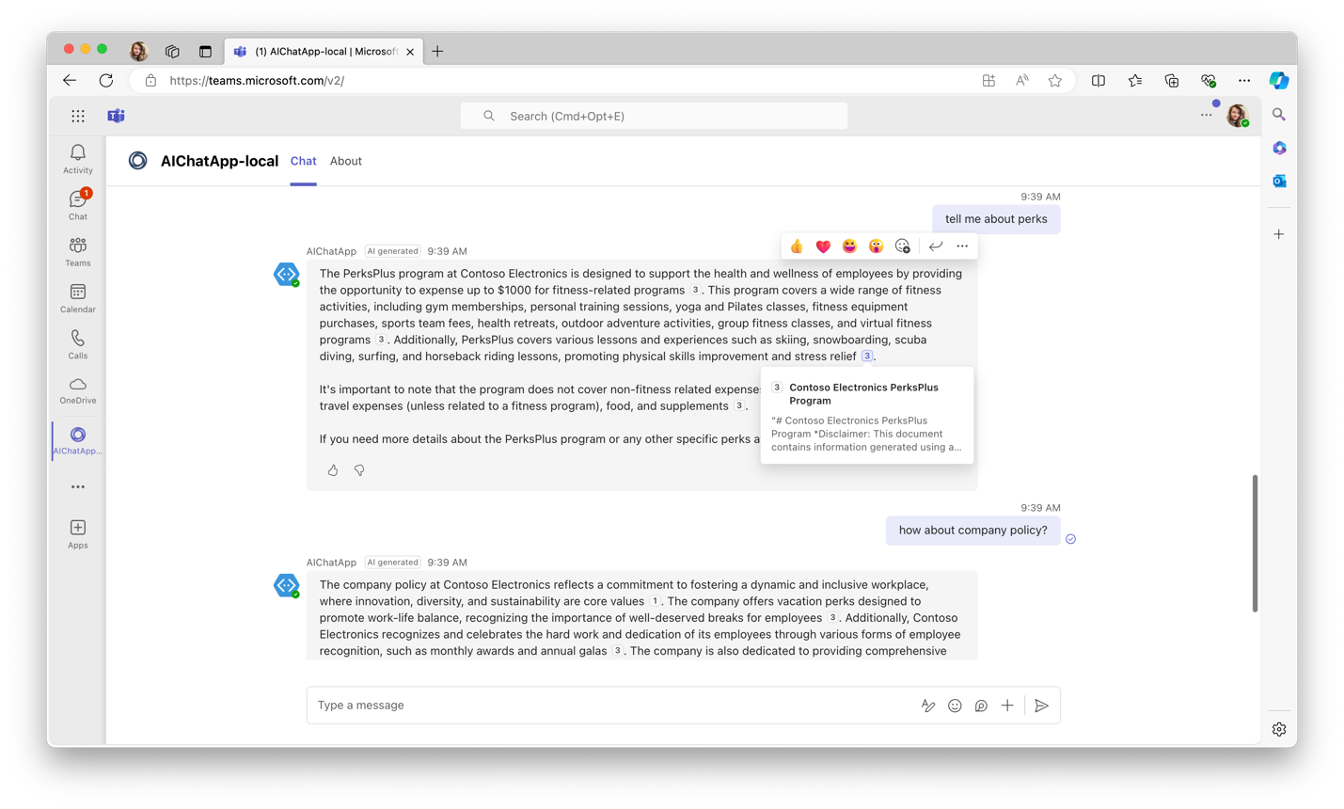Screen dimensions: 1344x809
Task: Open citation 1 after core values
Action: (656, 601)
